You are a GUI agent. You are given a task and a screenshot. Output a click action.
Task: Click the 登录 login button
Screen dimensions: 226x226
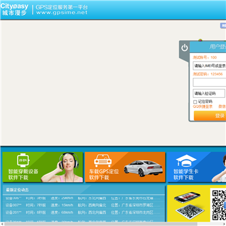pos(210,116)
